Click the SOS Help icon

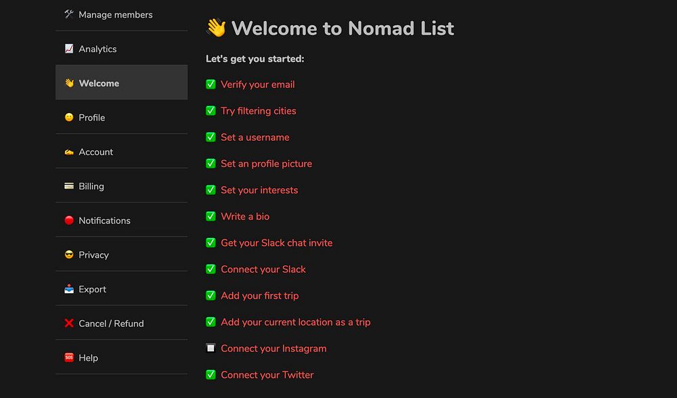coord(68,357)
